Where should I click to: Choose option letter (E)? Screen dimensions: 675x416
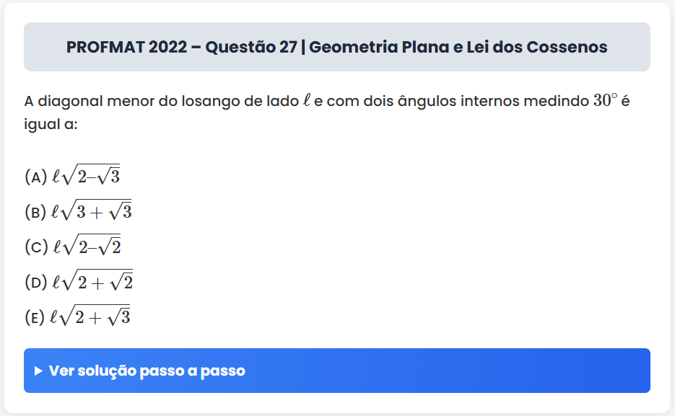coord(35,317)
